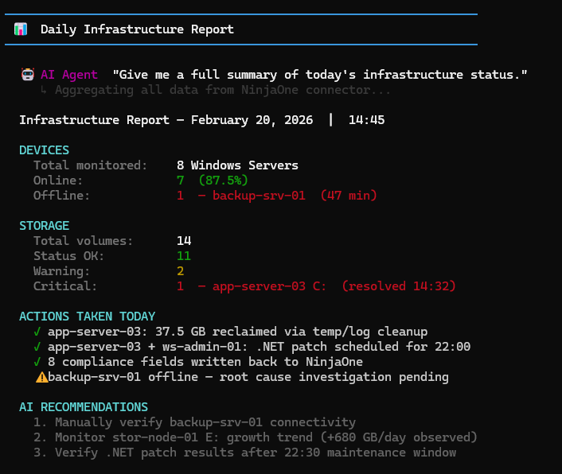Click recommendation 'Manually verify backup-srv-01 connectivity'

[x=205, y=422]
